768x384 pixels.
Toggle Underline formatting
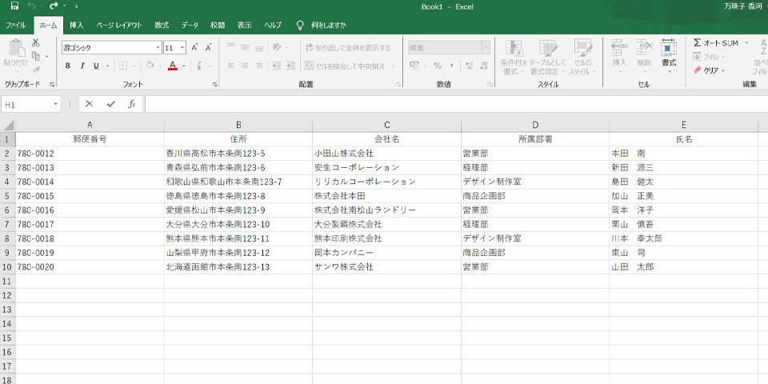[x=96, y=66]
